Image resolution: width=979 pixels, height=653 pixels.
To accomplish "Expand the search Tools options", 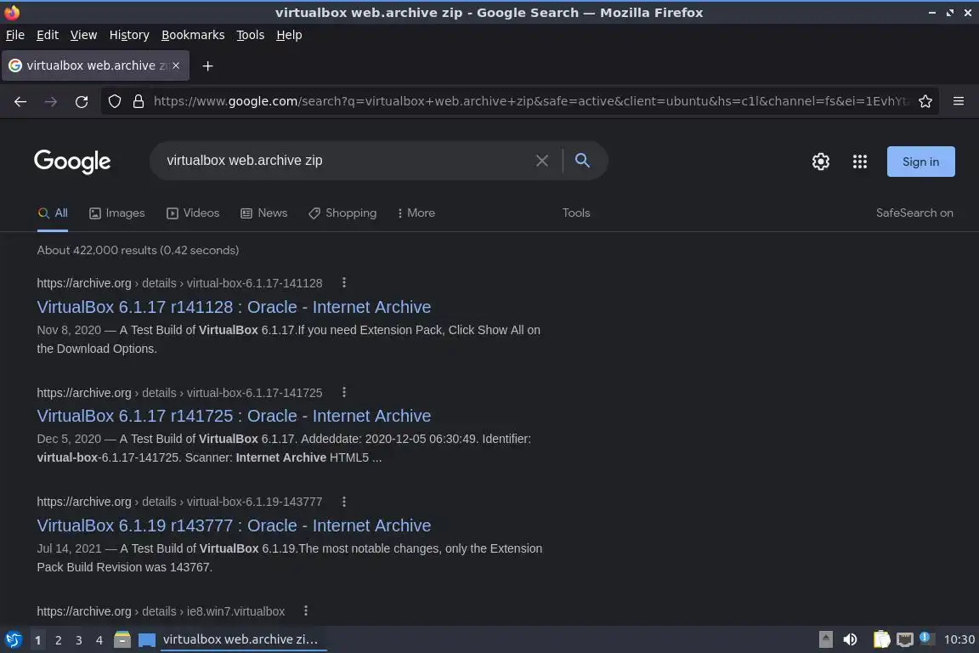I will [575, 213].
